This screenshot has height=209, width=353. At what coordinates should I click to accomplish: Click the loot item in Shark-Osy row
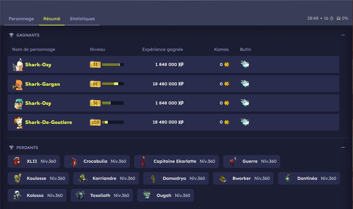[x=245, y=103]
